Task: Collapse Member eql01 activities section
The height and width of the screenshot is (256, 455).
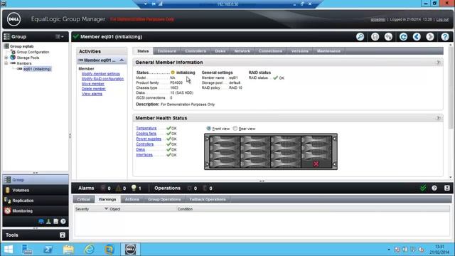Action: coord(122,60)
